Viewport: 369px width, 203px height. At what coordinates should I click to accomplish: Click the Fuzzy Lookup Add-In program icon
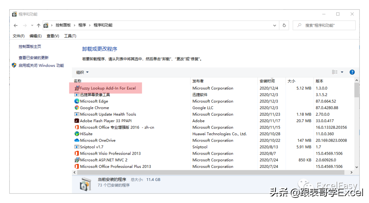[77, 88]
